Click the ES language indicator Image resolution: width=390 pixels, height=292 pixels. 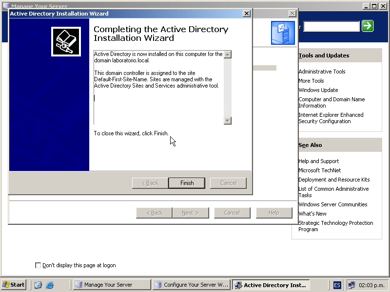click(x=337, y=285)
